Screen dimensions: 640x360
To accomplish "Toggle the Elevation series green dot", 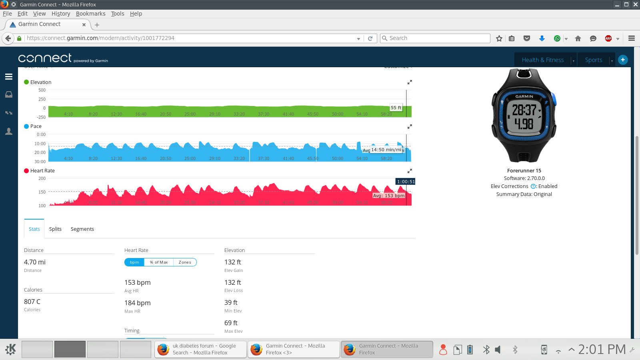I will click(x=26, y=82).
